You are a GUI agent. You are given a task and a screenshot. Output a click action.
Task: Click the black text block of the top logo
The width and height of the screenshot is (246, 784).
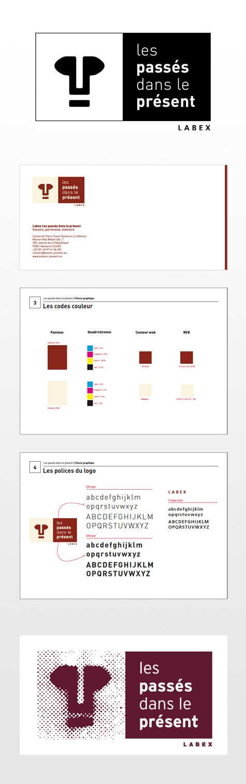pos(167,77)
